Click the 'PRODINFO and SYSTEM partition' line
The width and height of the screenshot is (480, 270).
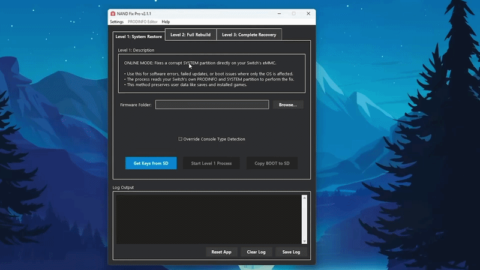(209, 79)
